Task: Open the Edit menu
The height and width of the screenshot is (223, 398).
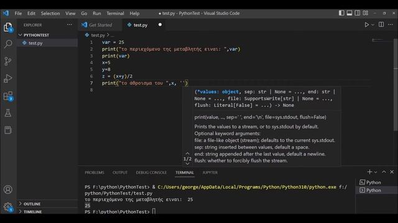Action: click(31, 13)
